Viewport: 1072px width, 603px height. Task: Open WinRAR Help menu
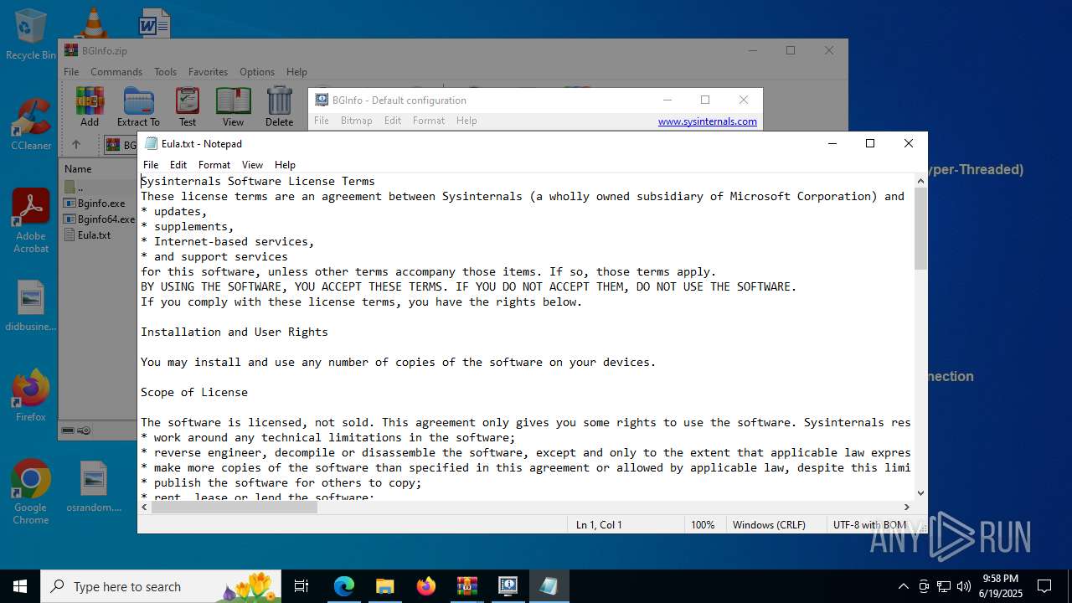pyautogui.click(x=296, y=72)
